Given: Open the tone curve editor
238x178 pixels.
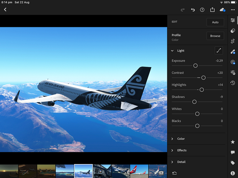Looking at the screenshot, I should click(219, 51).
